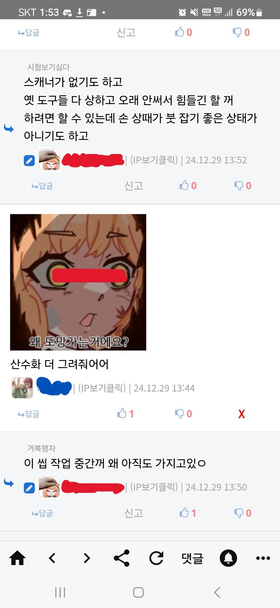Image resolution: width=280 pixels, height=608 pixels.
Task: Reload the page with the refresh icon
Action: (x=156, y=558)
